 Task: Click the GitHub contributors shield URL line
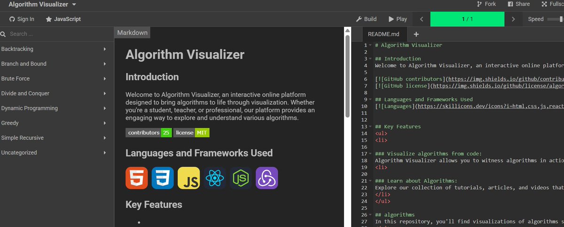pyautogui.click(x=469, y=79)
